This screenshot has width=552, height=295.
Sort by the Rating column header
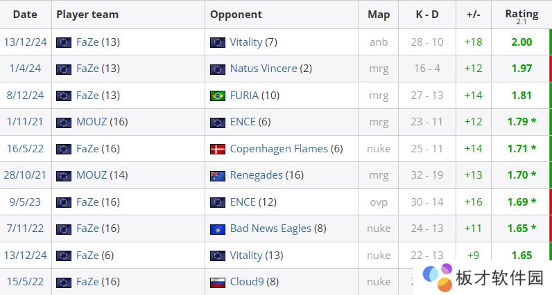[x=521, y=14]
